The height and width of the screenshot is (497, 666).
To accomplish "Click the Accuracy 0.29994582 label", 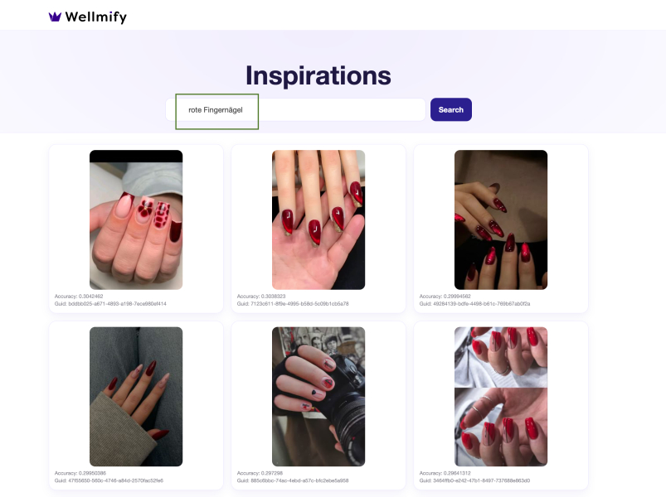I will click(445, 297).
